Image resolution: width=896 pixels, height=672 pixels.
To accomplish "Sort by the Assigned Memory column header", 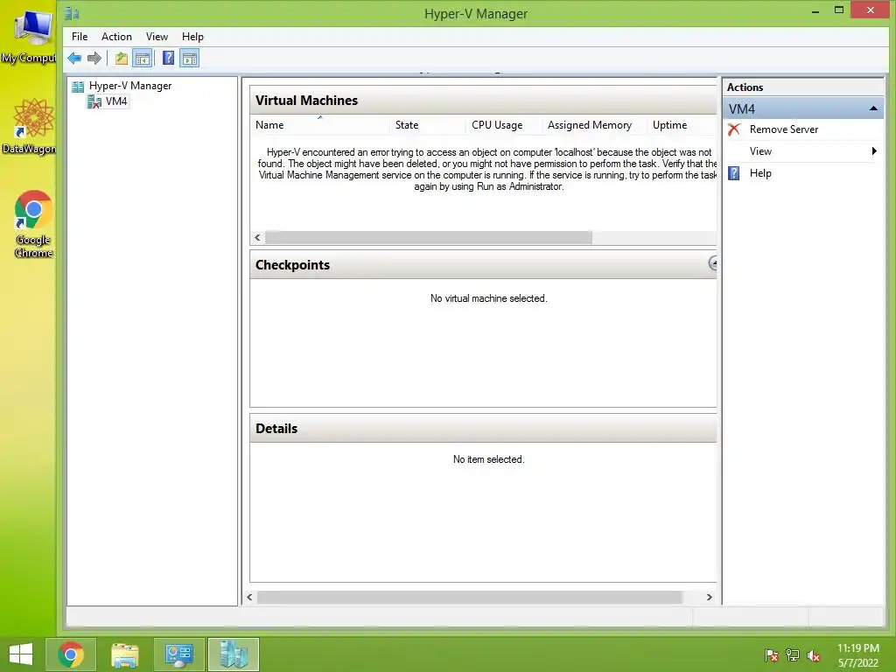I will pyautogui.click(x=594, y=125).
